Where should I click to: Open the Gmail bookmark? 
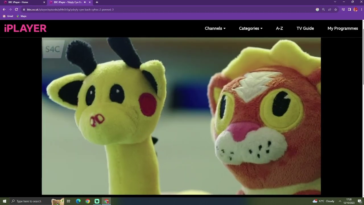8,16
